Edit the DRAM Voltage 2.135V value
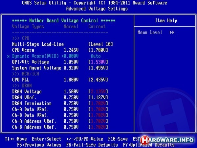 pyautogui.click(x=98, y=92)
